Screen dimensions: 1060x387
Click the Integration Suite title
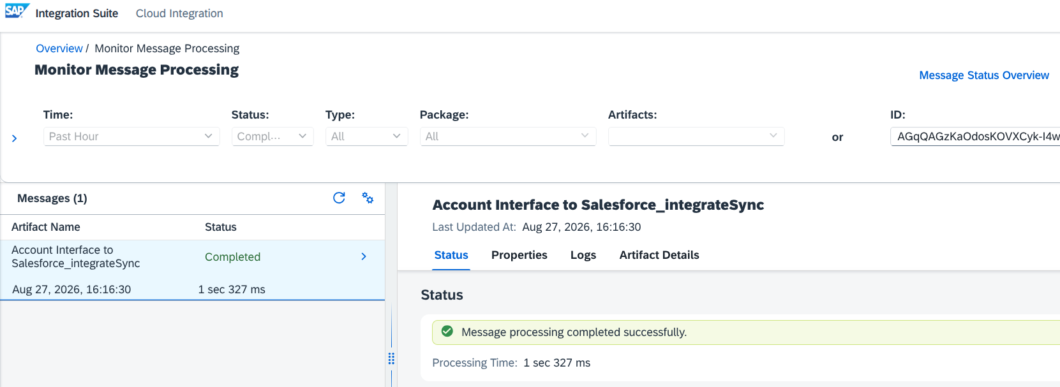[77, 13]
